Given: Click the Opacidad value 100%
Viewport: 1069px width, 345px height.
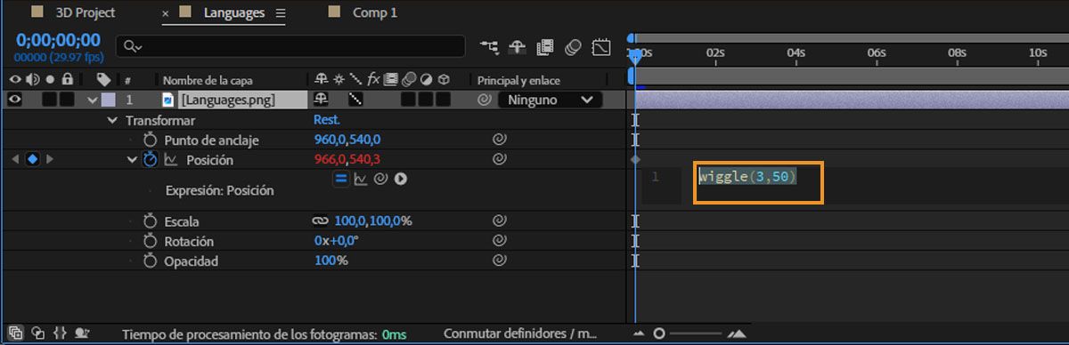Looking at the screenshot, I should (x=330, y=261).
